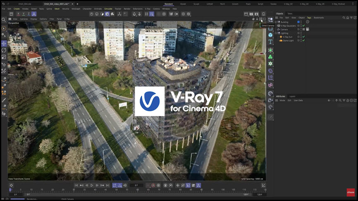358x201 pixels.
Task: Go to start of animation
Action: (76, 185)
